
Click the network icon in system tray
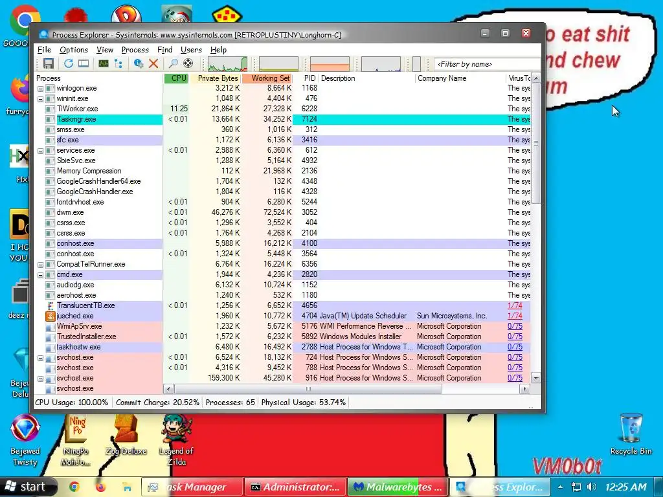(576, 487)
